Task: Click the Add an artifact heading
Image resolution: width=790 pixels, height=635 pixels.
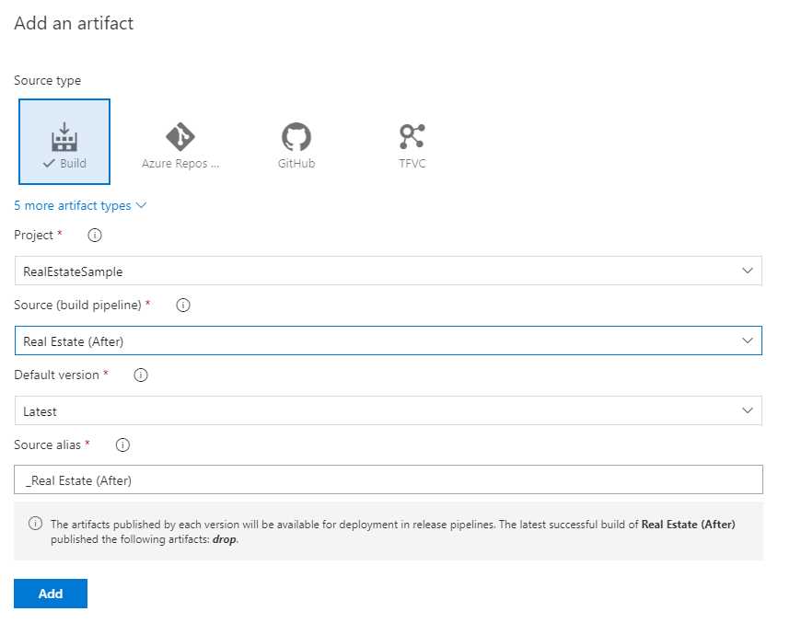Action: coord(74,24)
